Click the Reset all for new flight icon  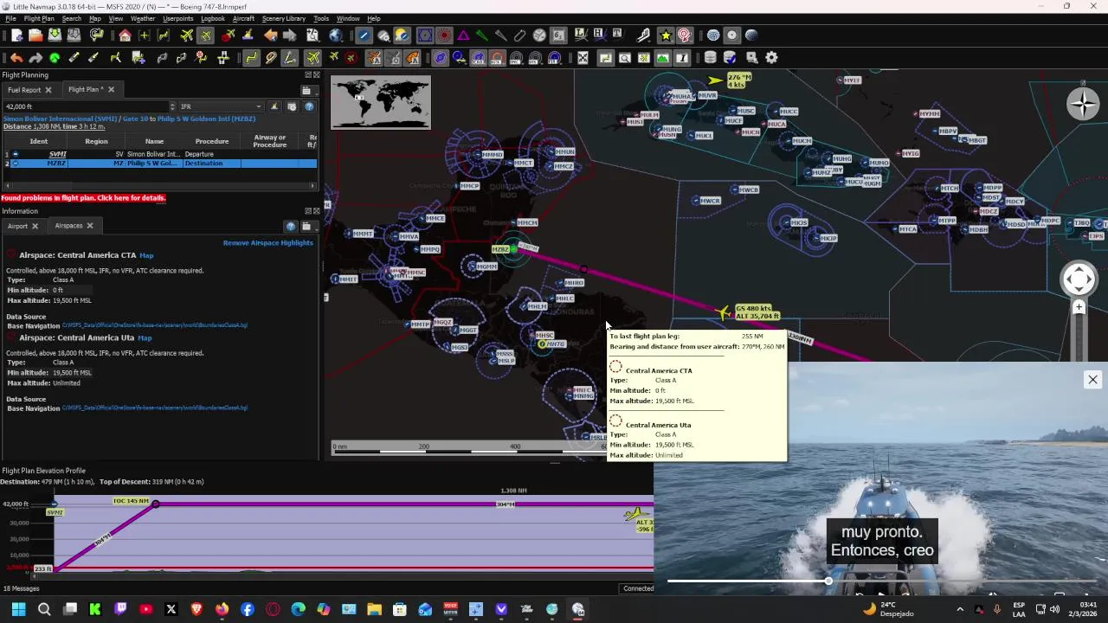(x=97, y=35)
